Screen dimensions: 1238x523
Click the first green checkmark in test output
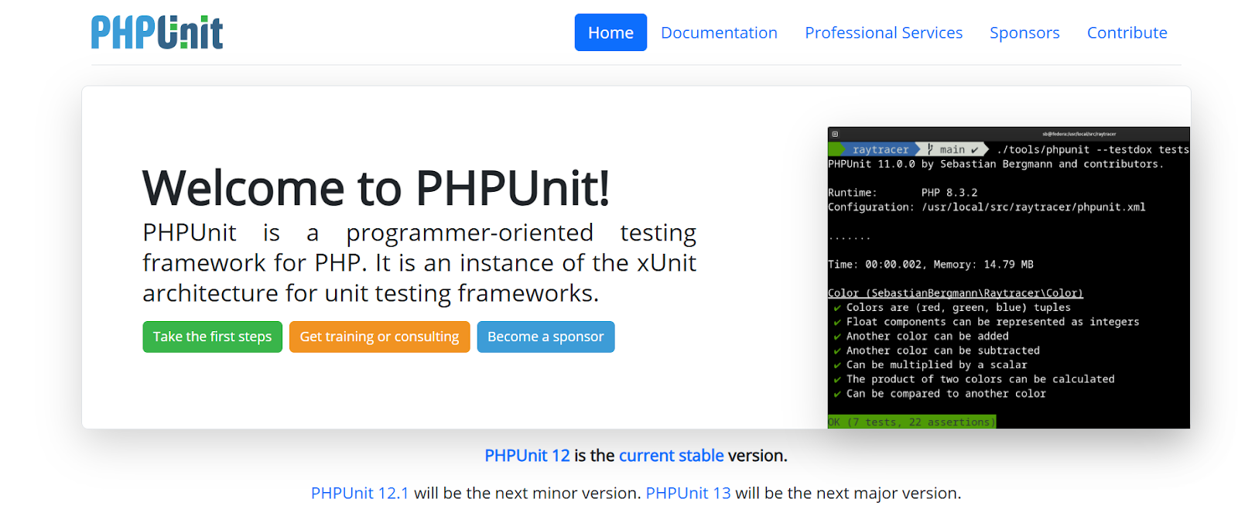pos(837,308)
